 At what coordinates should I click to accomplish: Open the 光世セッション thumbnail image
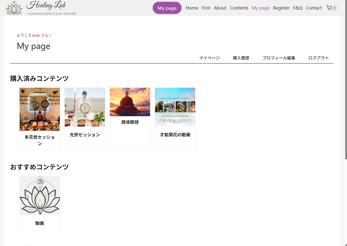[x=85, y=107]
